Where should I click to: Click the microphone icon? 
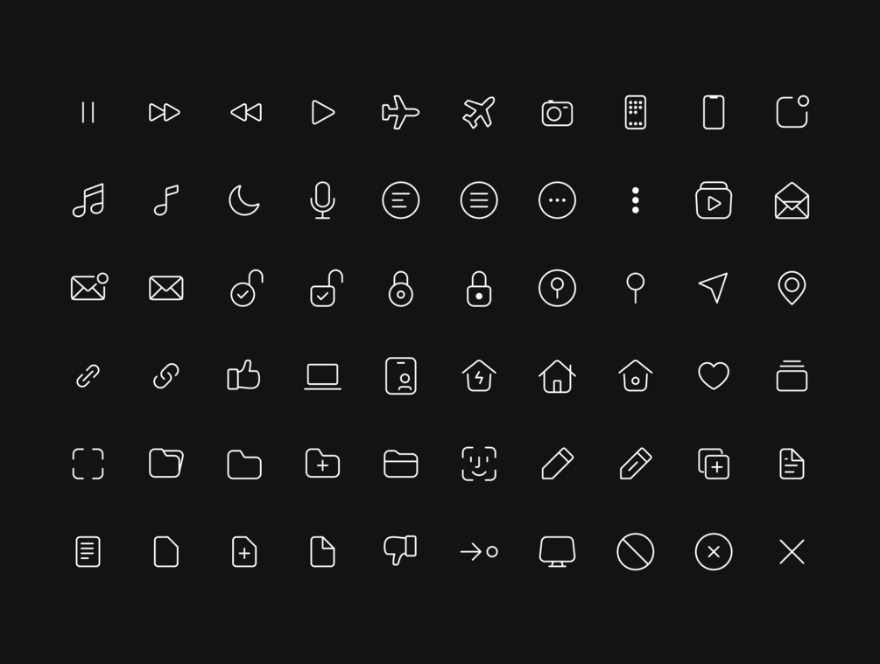(322, 200)
